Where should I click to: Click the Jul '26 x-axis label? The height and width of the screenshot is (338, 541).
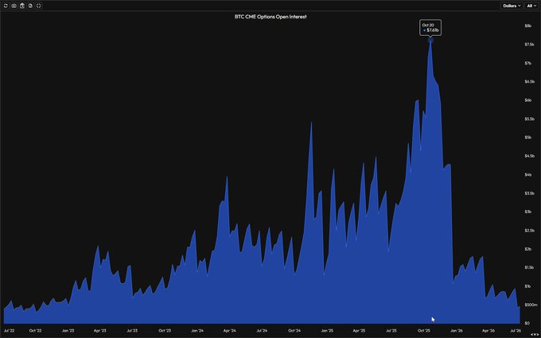[516, 331]
